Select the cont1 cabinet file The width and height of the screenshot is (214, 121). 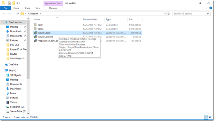[87, 25]
